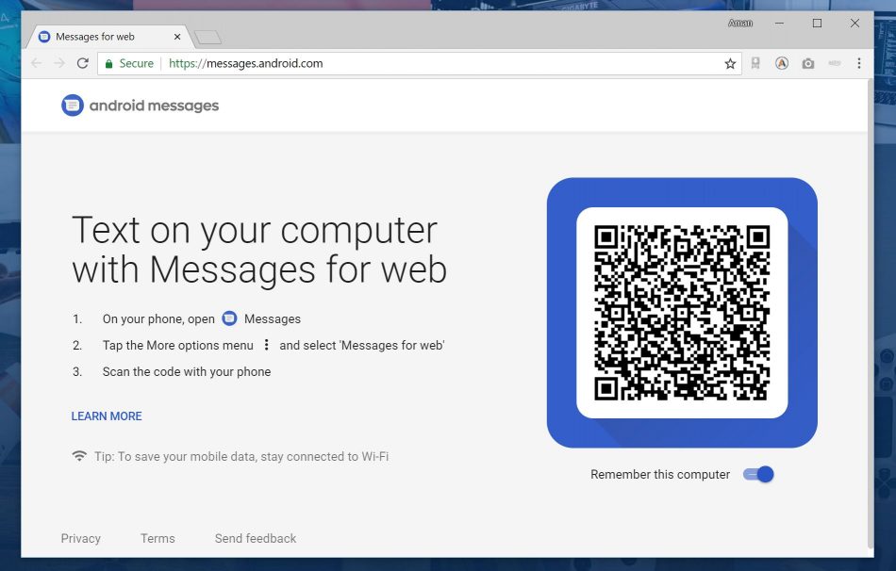Click the camera extension icon
Screen dimensions: 896x571
coord(808,63)
